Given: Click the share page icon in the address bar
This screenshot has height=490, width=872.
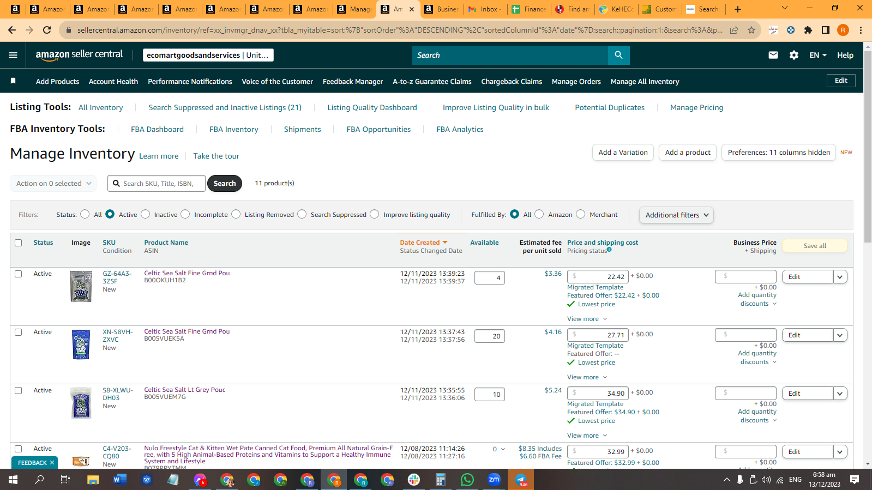Looking at the screenshot, I should tap(734, 30).
